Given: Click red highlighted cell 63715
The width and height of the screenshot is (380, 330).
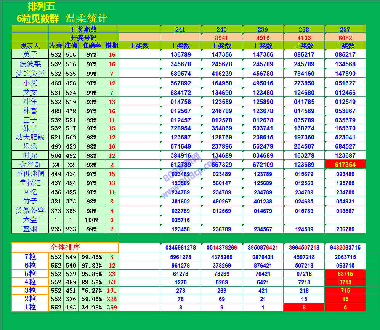Looking at the screenshot, I should 345,274.
